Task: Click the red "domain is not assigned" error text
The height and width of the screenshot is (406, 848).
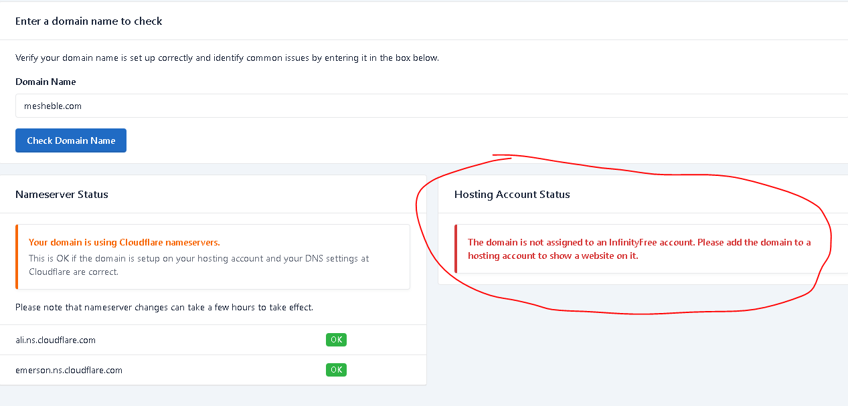Action: pos(639,242)
